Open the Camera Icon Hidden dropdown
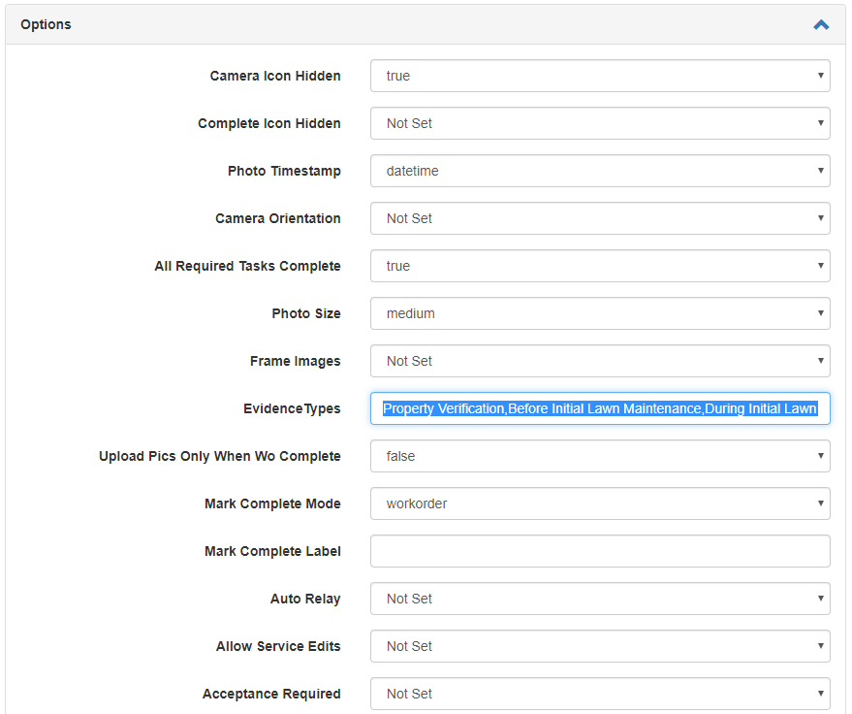The height and width of the screenshot is (714, 852). [x=599, y=76]
